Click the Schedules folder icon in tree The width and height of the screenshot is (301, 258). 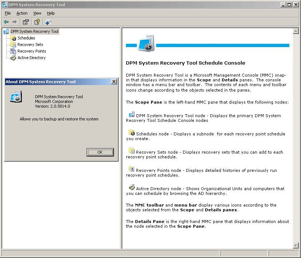click(13, 38)
